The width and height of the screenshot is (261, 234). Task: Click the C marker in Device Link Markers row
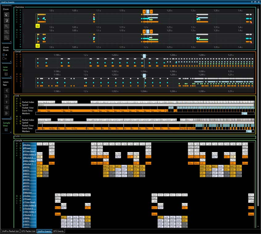pyautogui.click(x=244, y=113)
